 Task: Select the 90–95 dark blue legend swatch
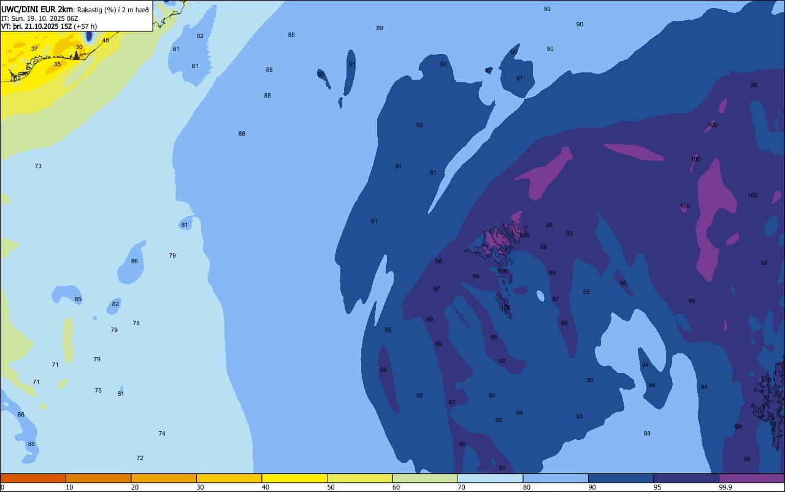[x=621, y=478]
